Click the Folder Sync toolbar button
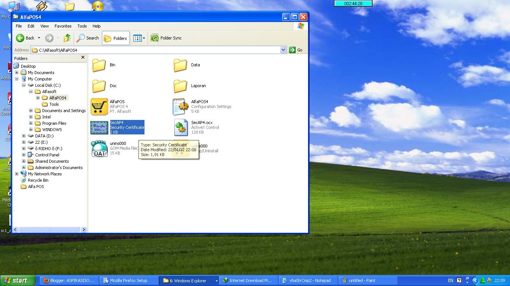Image resolution: width=510 pixels, height=286 pixels. [x=167, y=38]
